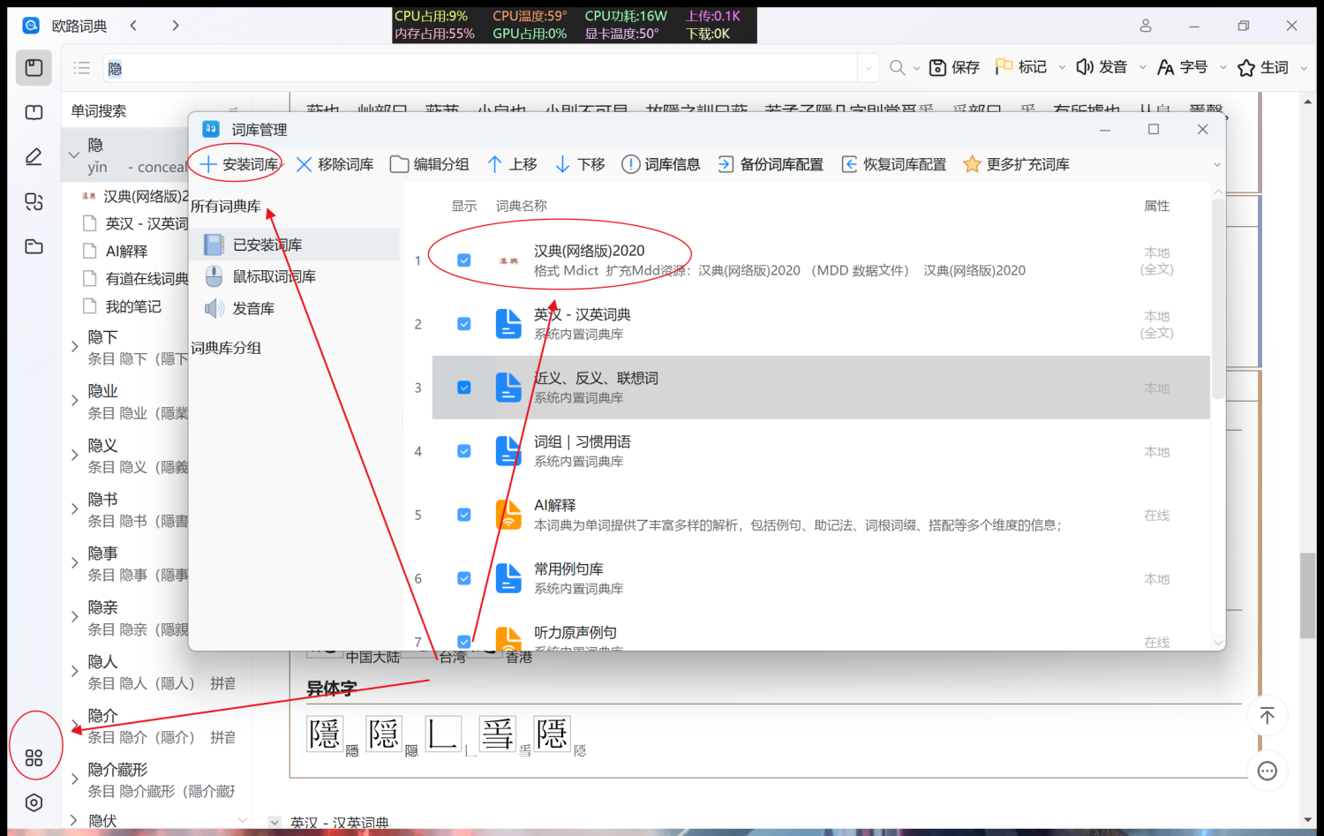Screen dimensions: 1324x836
Task: Click the search box list icon
Action: point(82,68)
